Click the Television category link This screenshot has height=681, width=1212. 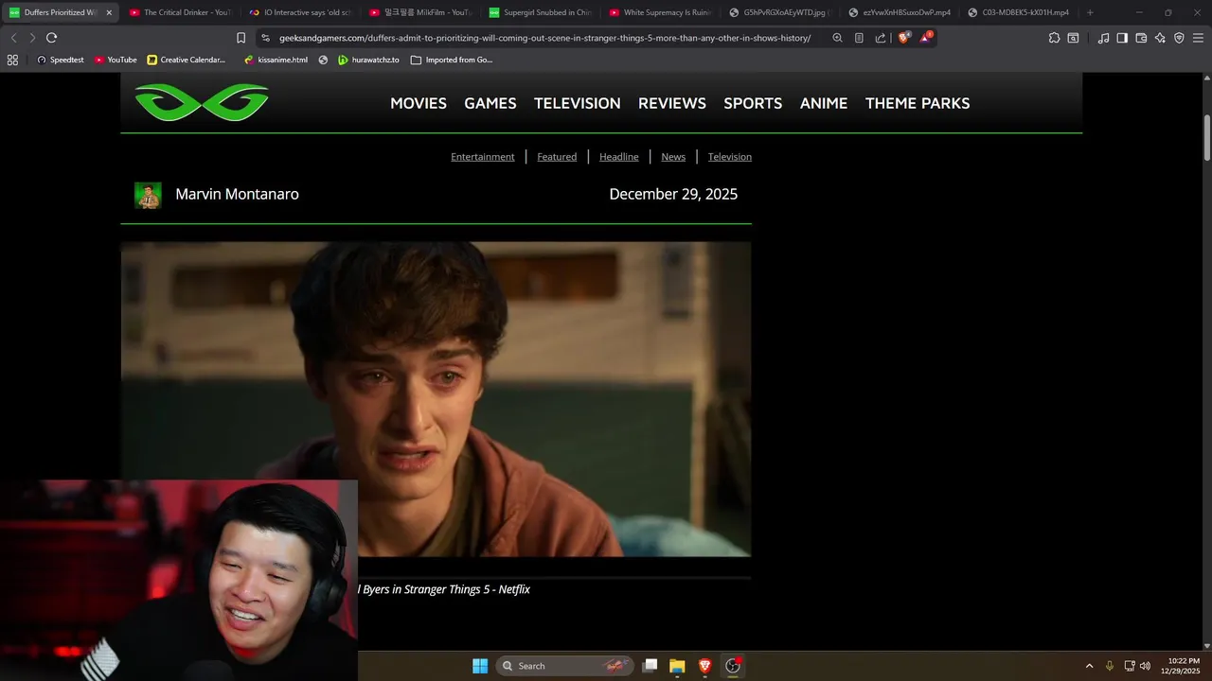coord(730,157)
